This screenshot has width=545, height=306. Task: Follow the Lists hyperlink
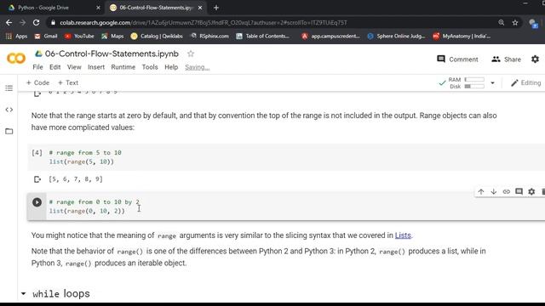click(x=403, y=235)
